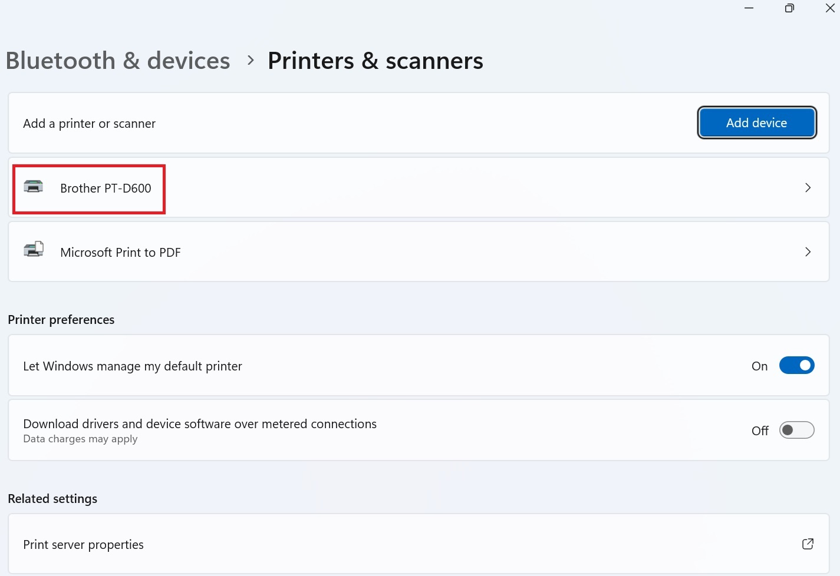
Task: Turn off Let Windows manage default printer
Action: (796, 366)
